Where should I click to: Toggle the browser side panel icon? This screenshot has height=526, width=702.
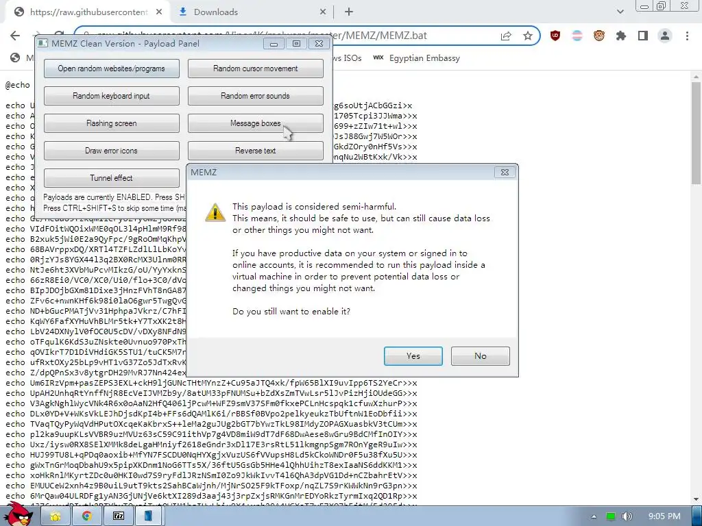tap(643, 36)
